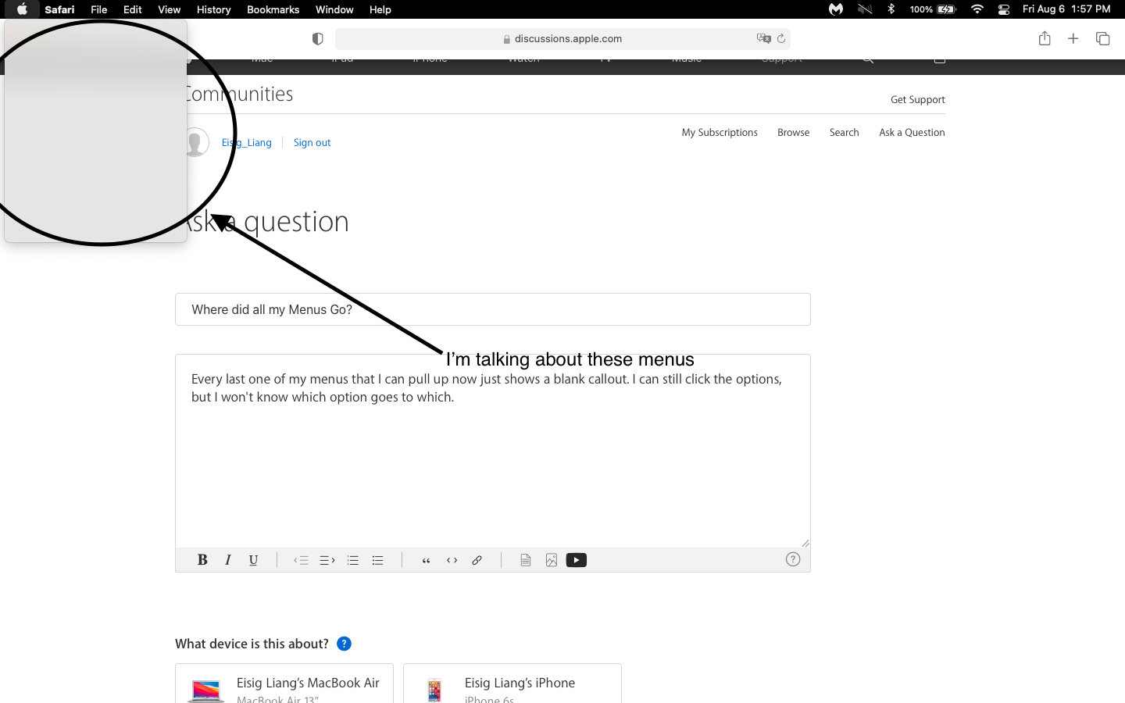Add a block quote
Viewport: 1125px width, 703px height.
(427, 560)
